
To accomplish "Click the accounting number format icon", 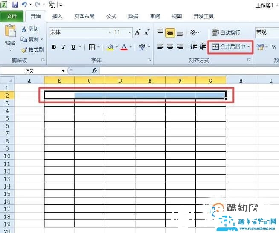I will (x=260, y=47).
